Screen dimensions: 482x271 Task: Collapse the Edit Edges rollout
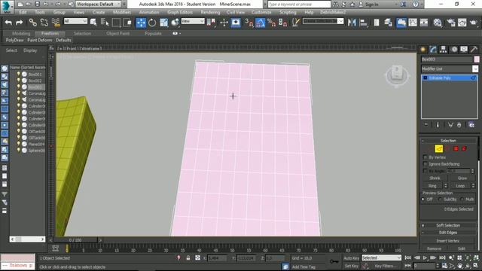pos(448,233)
